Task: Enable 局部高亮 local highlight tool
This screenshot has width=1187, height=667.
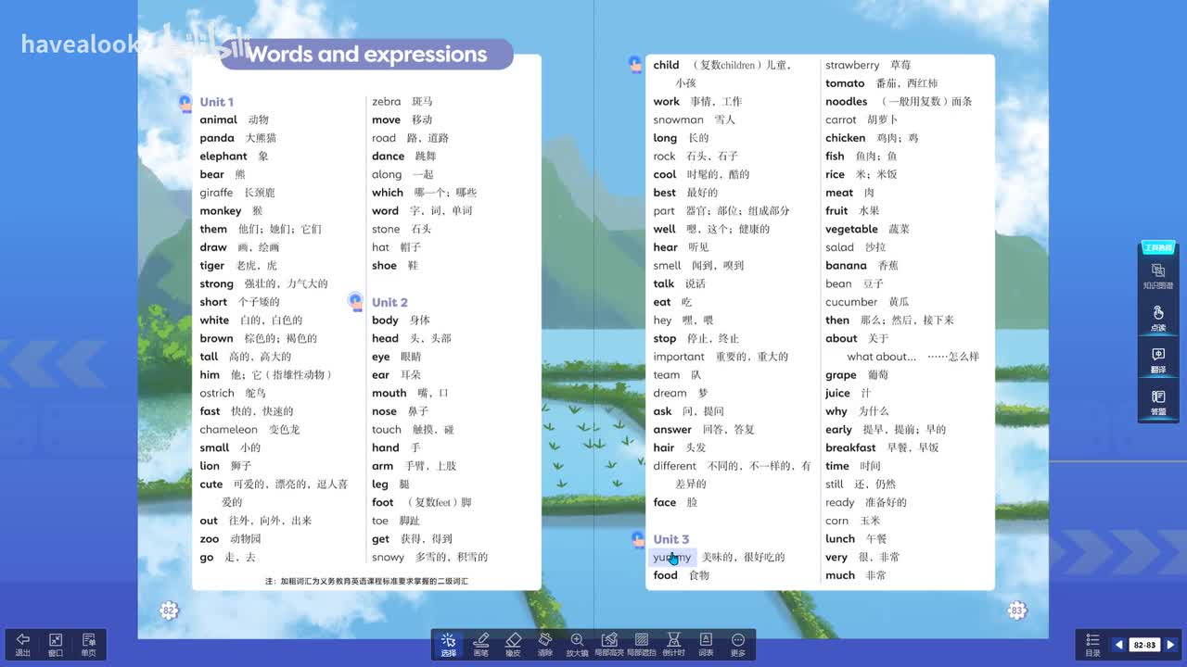Action: click(x=609, y=645)
